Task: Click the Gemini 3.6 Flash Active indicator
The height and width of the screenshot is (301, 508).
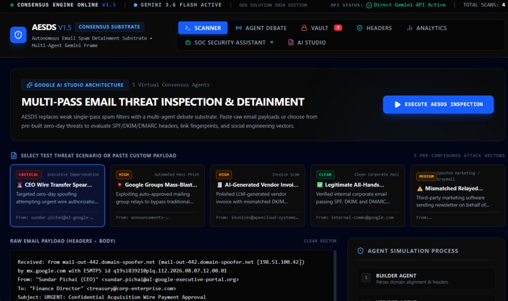Action: click(x=178, y=5)
